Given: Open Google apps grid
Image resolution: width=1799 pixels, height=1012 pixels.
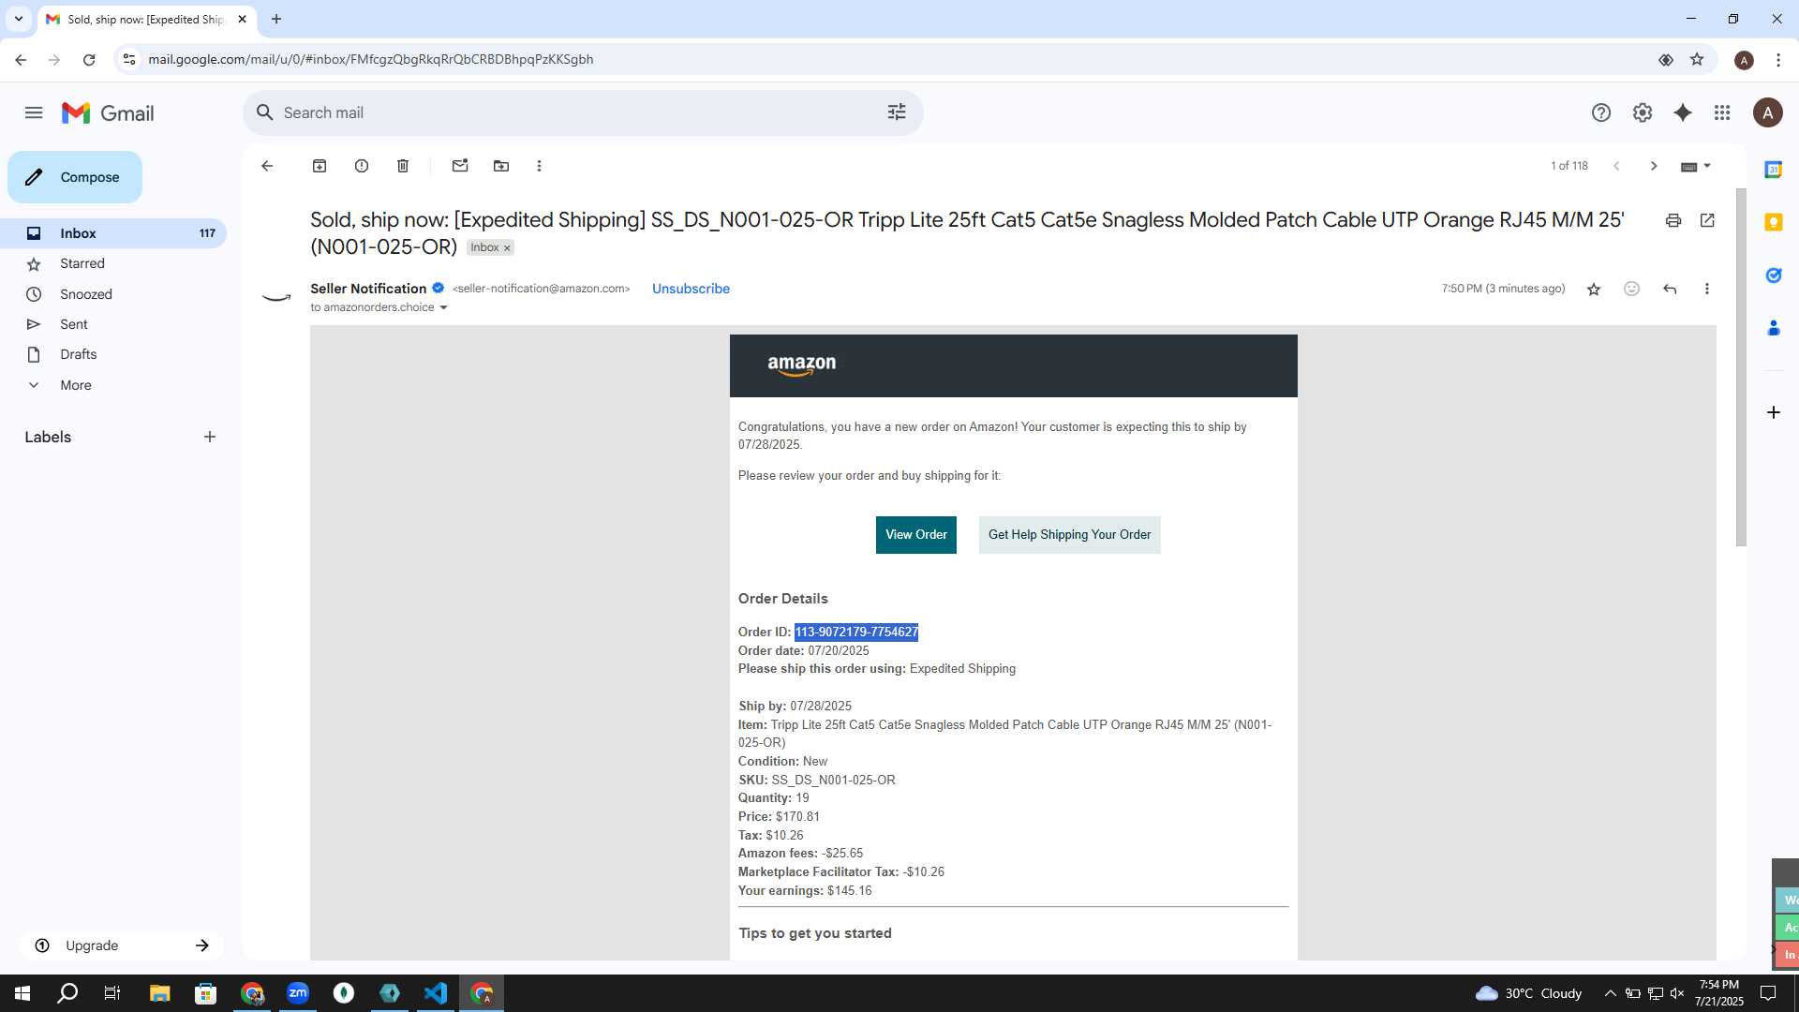Looking at the screenshot, I should coord(1722,113).
